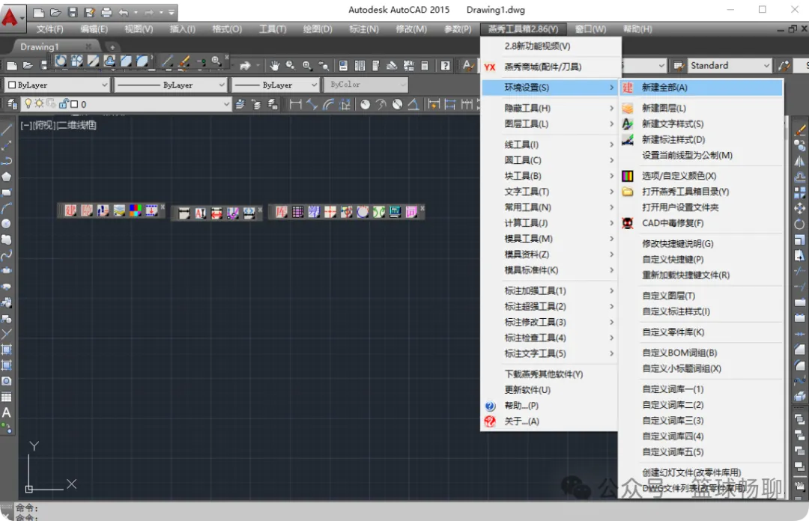Toggle the layer lightbulb on/off icon

point(28,104)
